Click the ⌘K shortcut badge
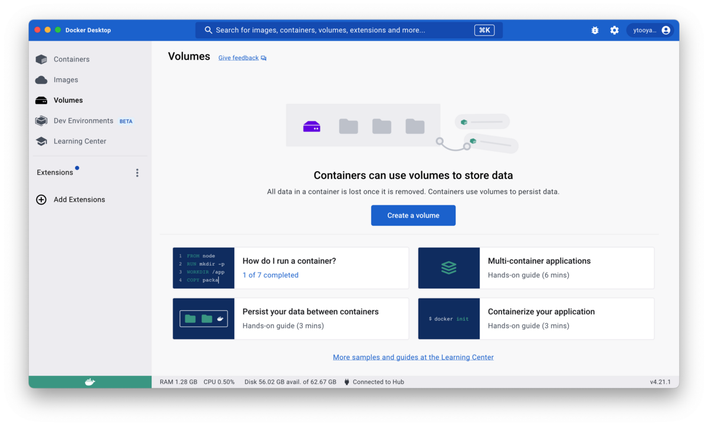This screenshot has height=426, width=708. (x=484, y=30)
